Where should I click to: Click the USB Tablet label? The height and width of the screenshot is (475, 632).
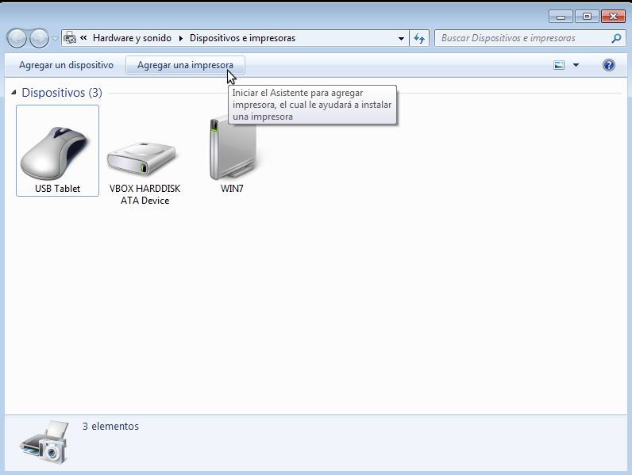57,189
